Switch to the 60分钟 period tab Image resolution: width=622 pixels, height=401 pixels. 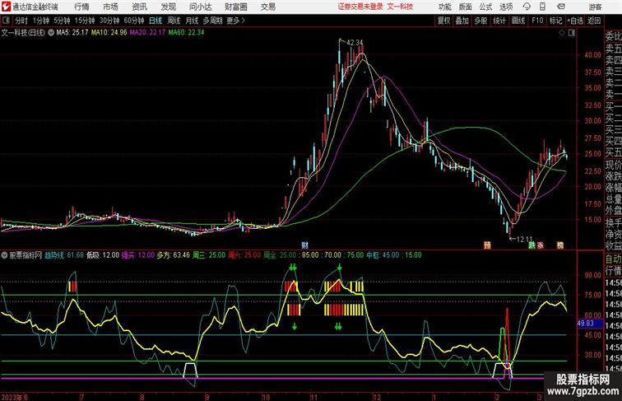click(x=134, y=21)
